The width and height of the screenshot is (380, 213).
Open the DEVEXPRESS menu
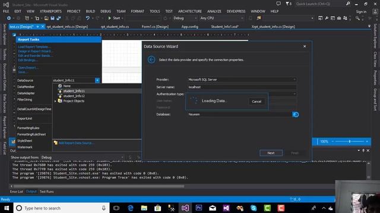pos(236,11)
